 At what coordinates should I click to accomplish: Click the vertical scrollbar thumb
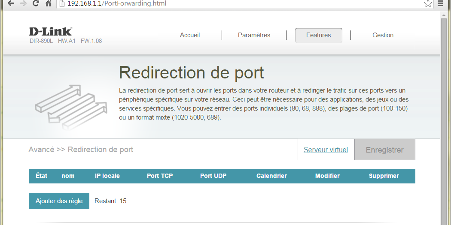tap(444, 120)
